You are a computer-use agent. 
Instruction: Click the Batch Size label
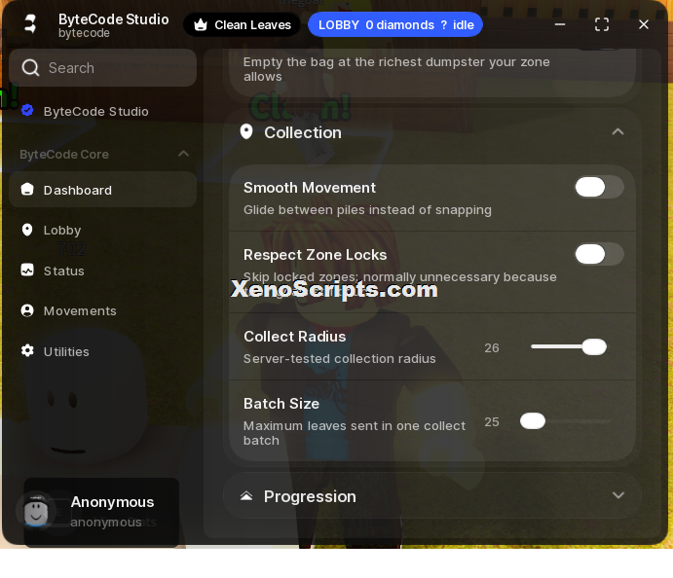click(x=281, y=404)
